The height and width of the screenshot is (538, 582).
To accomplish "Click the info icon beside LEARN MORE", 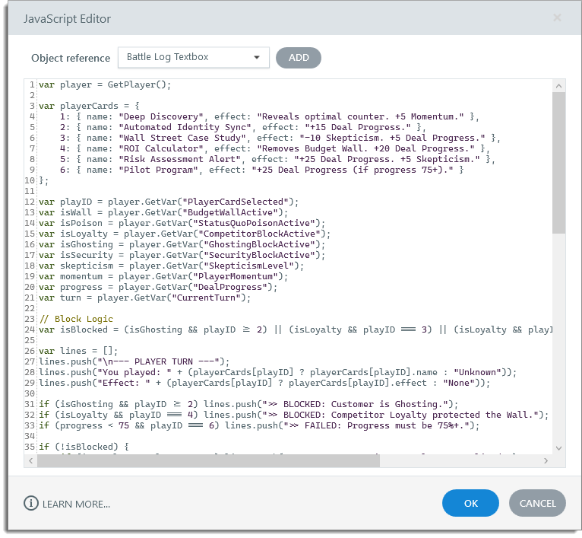I will 31,504.
